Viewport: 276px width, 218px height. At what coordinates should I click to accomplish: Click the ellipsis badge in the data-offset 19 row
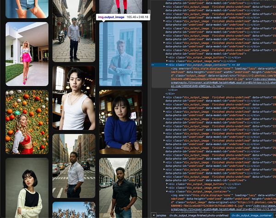248,108
